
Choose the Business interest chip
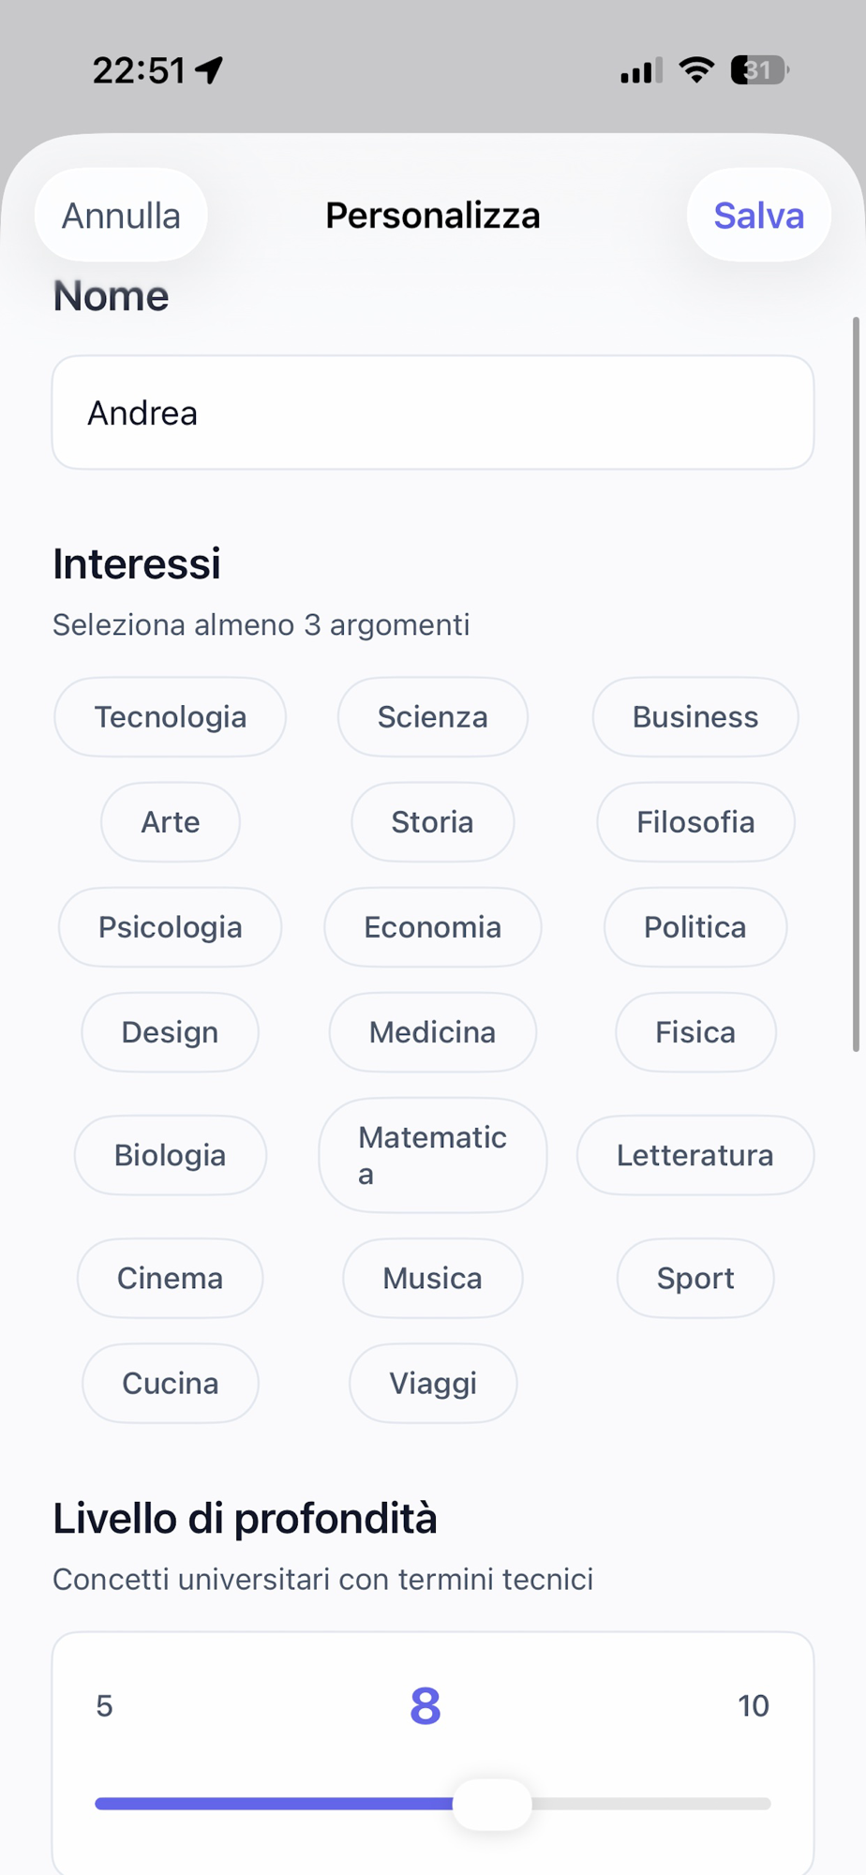(x=694, y=717)
